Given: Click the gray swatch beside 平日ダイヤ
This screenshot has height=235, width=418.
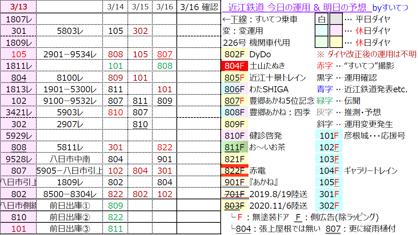Looking at the screenshot, I should click(x=336, y=19).
